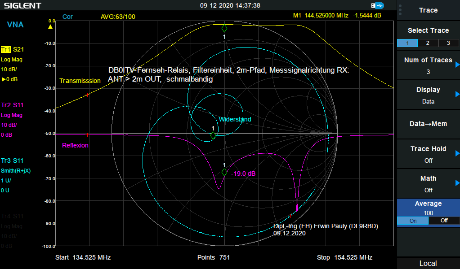Click the VNA mode label
Image resolution: width=460 pixels, height=269 pixels.
click(x=15, y=25)
